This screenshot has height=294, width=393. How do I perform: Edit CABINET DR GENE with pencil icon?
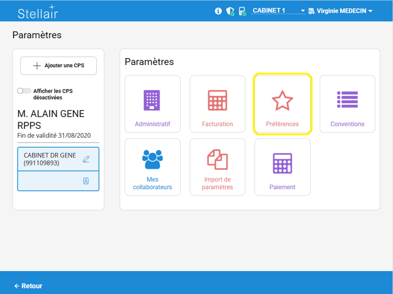(86, 159)
